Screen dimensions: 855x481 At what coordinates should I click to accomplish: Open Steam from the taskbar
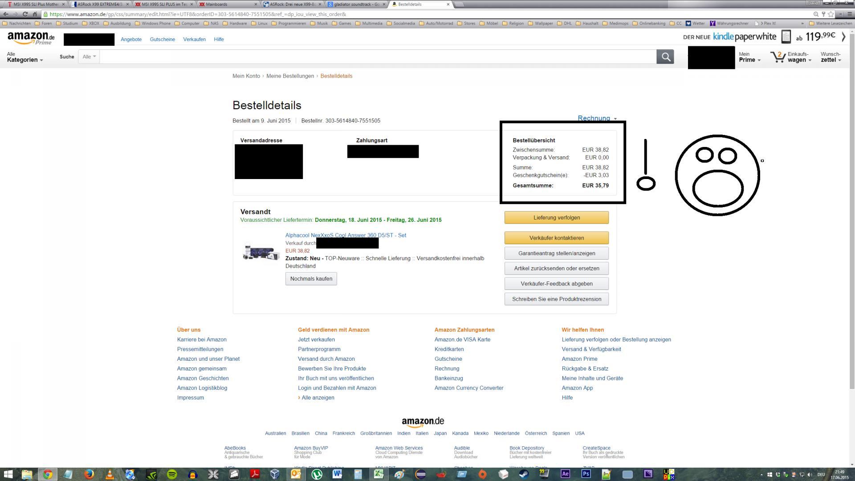[524, 474]
